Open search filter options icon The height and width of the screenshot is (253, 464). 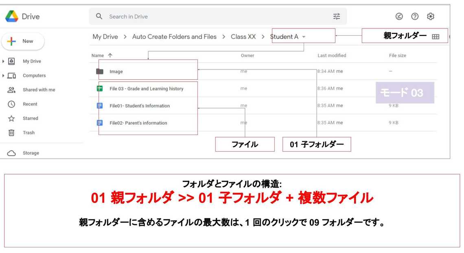click(337, 17)
